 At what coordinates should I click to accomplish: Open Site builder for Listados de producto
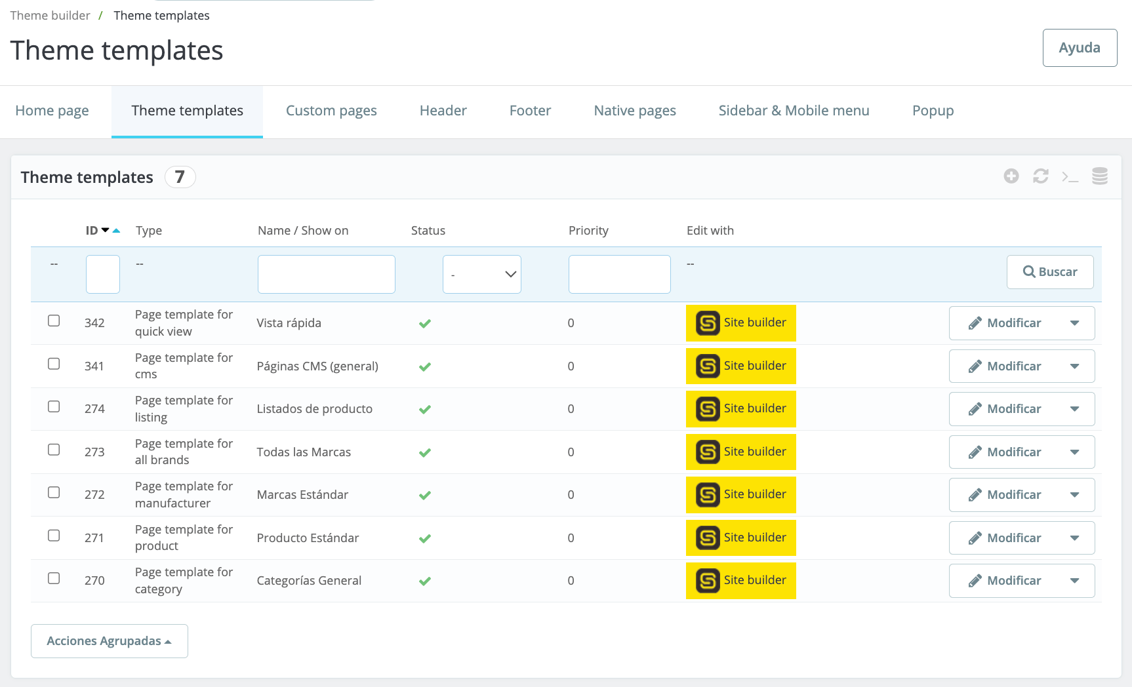pos(740,408)
